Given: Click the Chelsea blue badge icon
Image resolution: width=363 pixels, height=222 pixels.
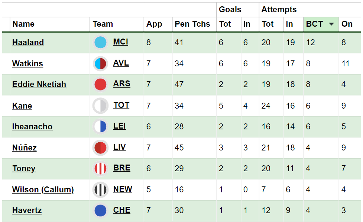Looking at the screenshot, I should [100, 211].
